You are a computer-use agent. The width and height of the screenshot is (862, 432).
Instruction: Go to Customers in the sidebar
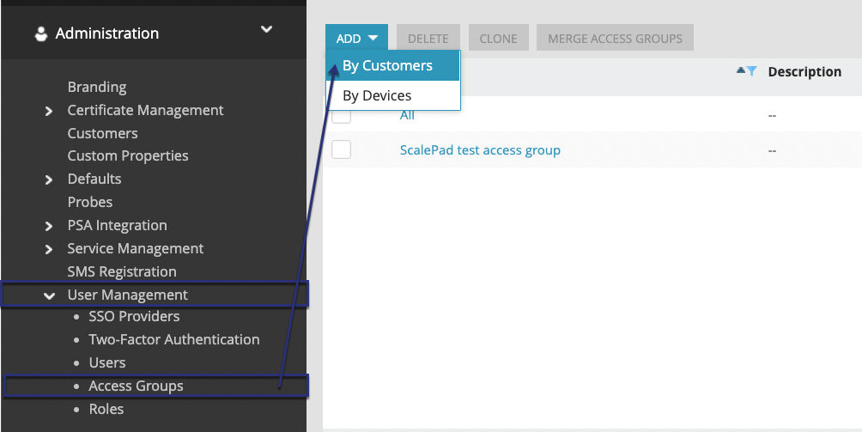[102, 133]
